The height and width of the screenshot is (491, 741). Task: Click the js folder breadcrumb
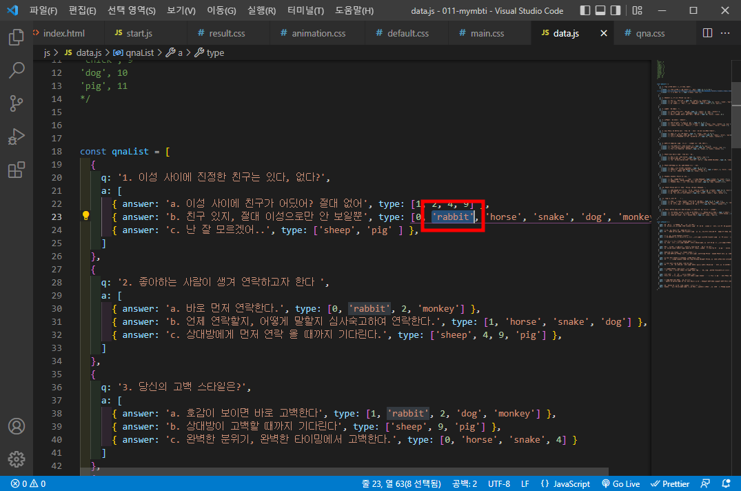pos(47,52)
